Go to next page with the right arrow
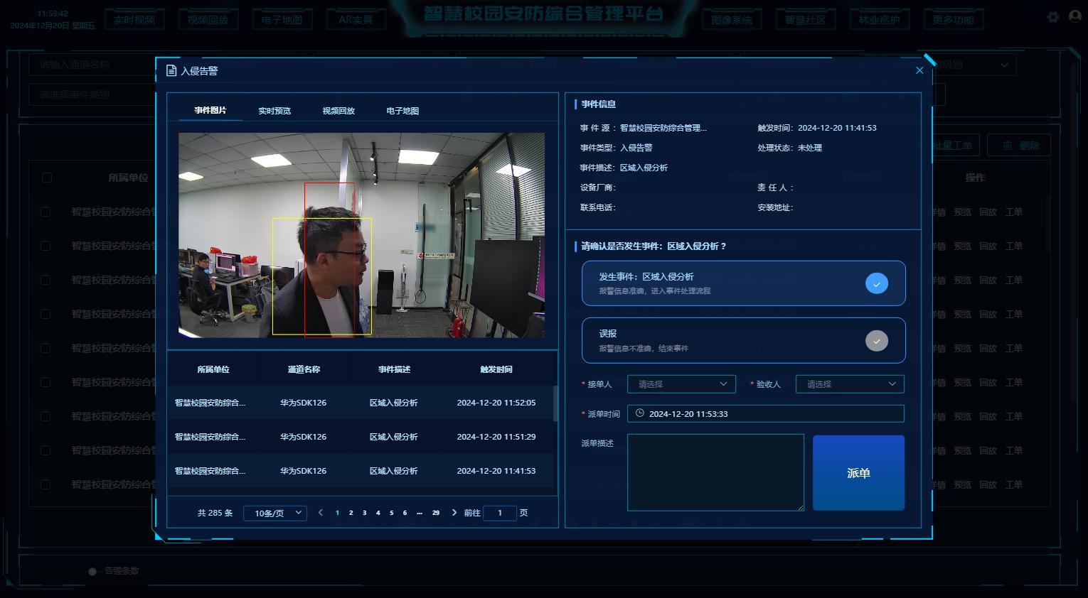The width and height of the screenshot is (1088, 598). (x=454, y=513)
